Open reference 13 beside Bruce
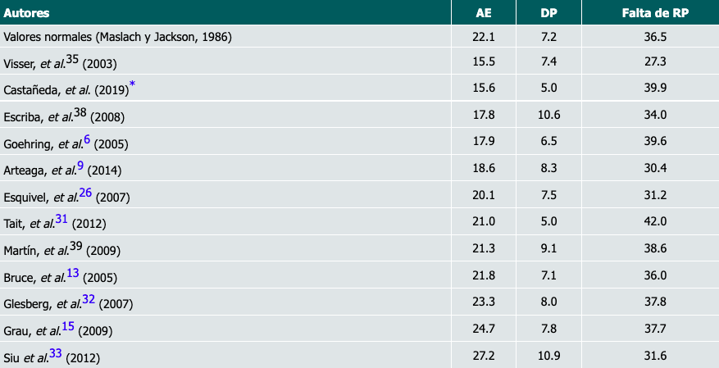 [x=72, y=273]
